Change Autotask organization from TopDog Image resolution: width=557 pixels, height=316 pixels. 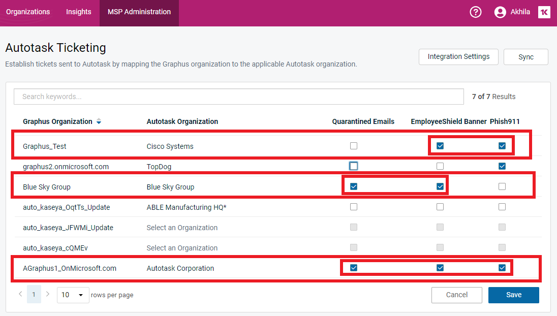[159, 167]
